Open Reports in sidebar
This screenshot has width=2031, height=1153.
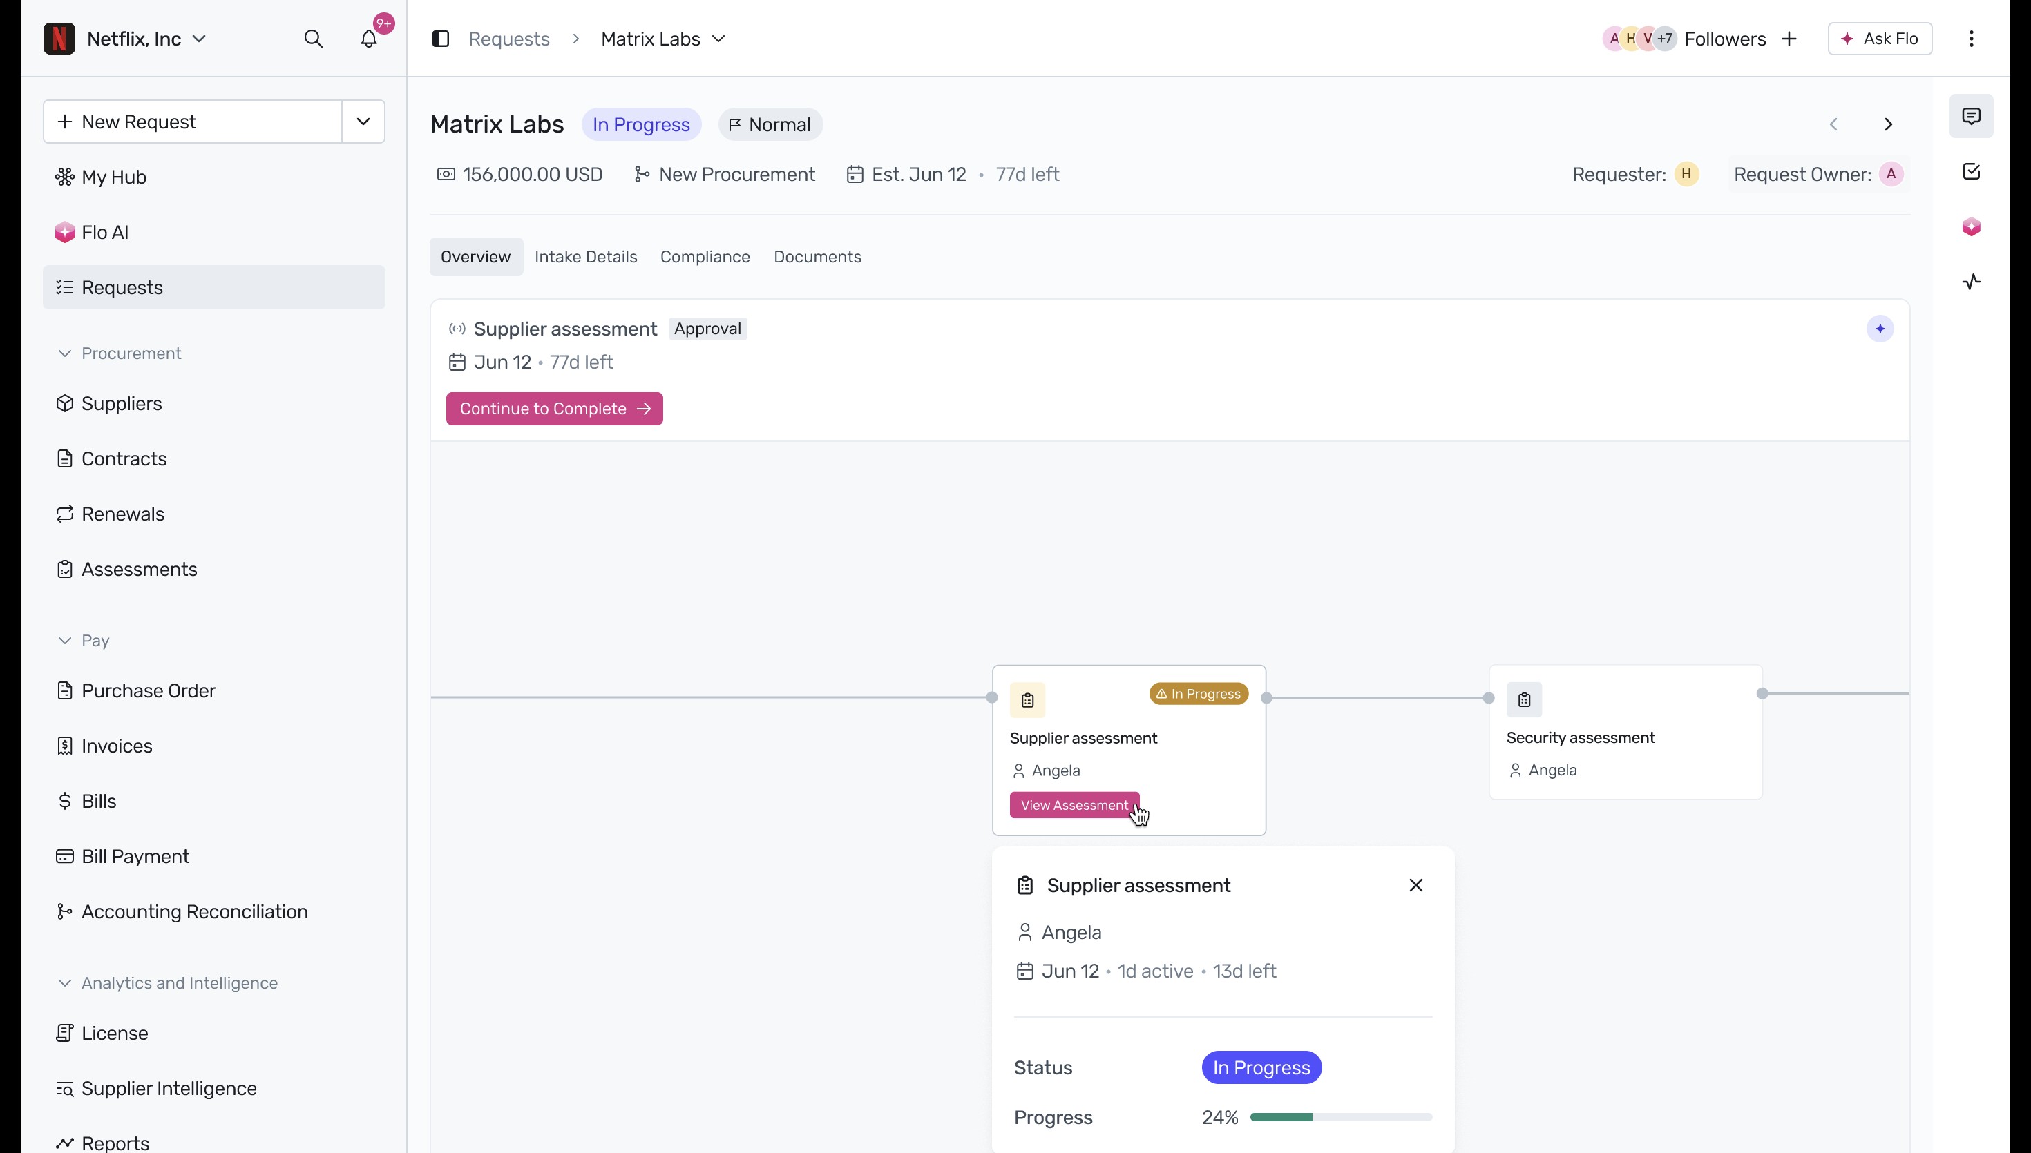(x=214, y=1143)
